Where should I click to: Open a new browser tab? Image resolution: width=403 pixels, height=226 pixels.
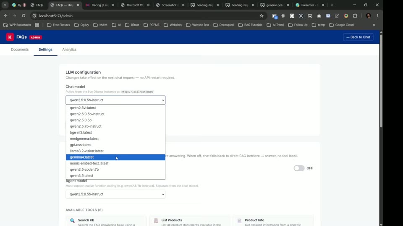(332, 5)
